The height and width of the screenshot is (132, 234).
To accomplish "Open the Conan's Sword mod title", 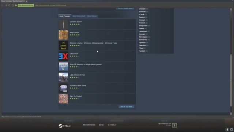I will coord(76,22).
